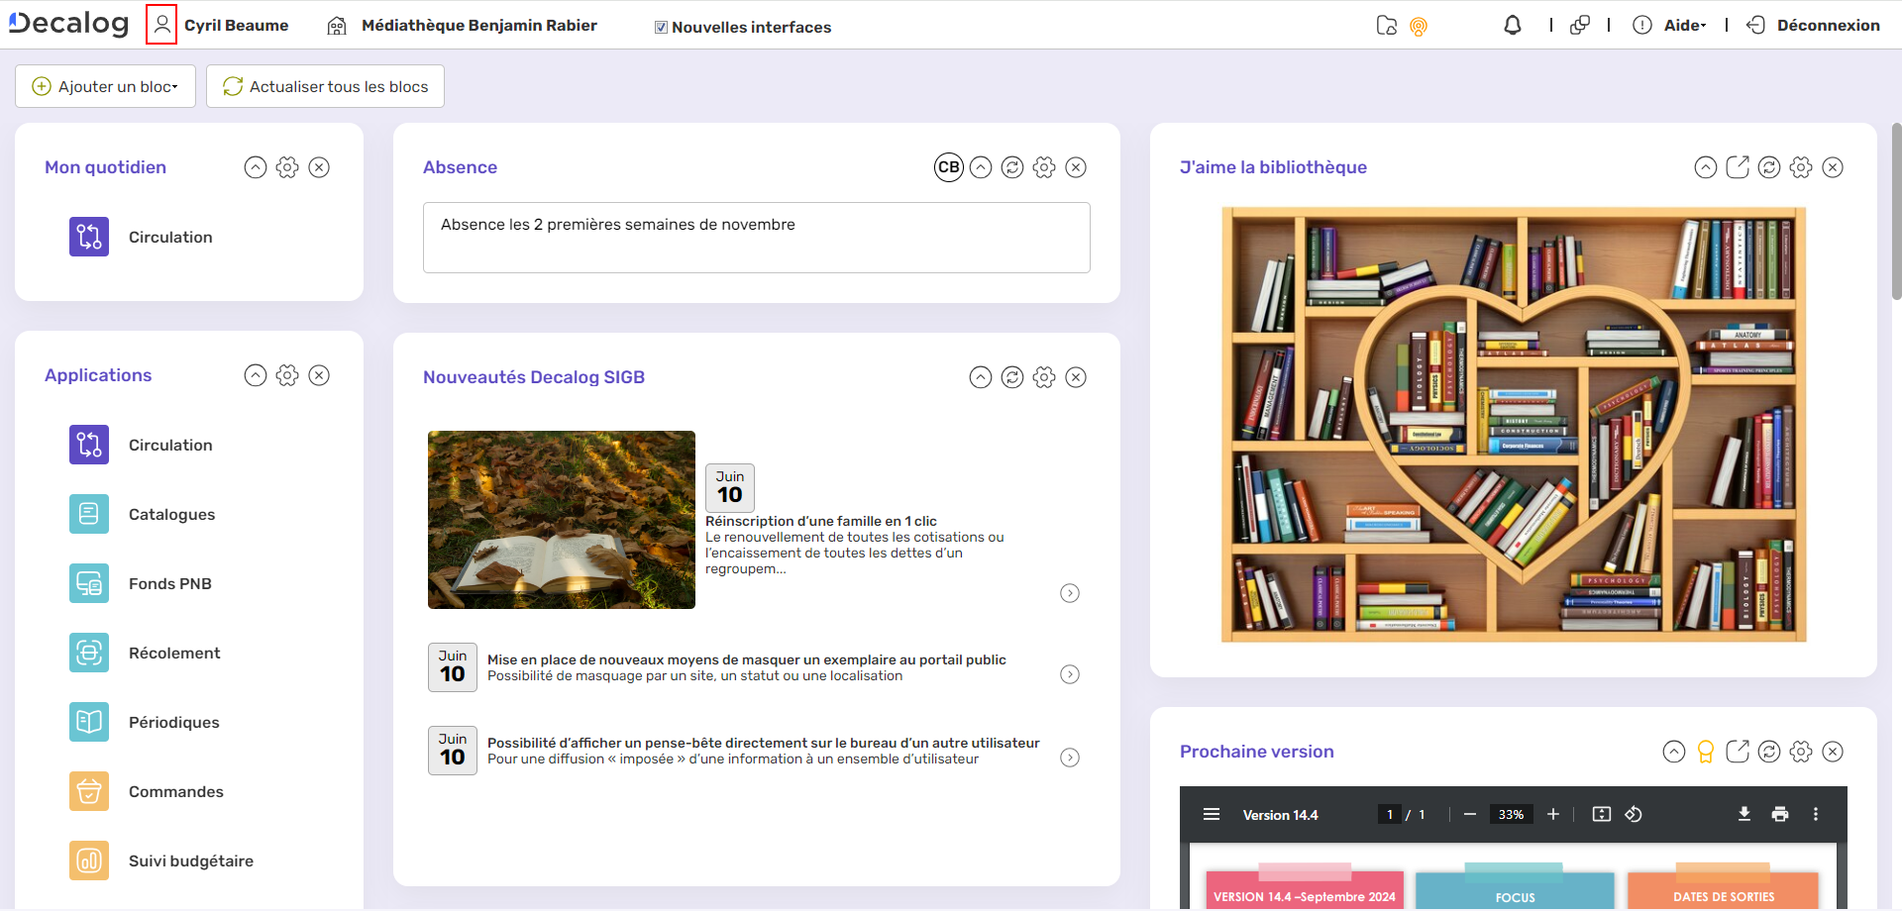Viewport: 1902px width, 911px height.
Task: Download the Version 14.4 PDF
Action: point(1743,814)
